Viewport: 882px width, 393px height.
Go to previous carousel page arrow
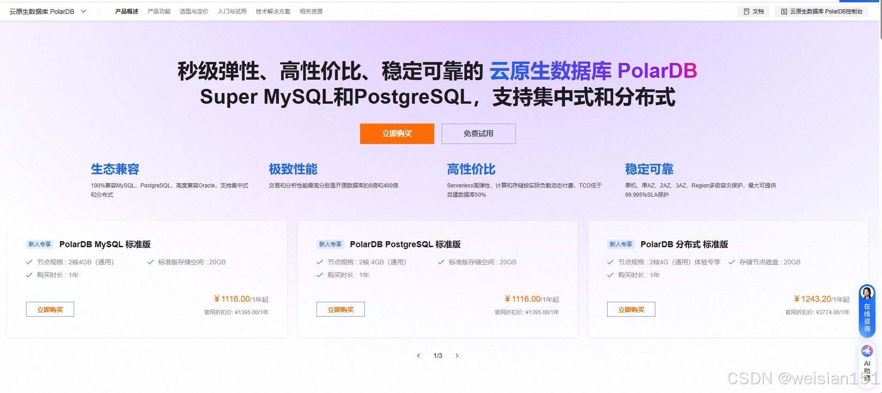pos(419,356)
